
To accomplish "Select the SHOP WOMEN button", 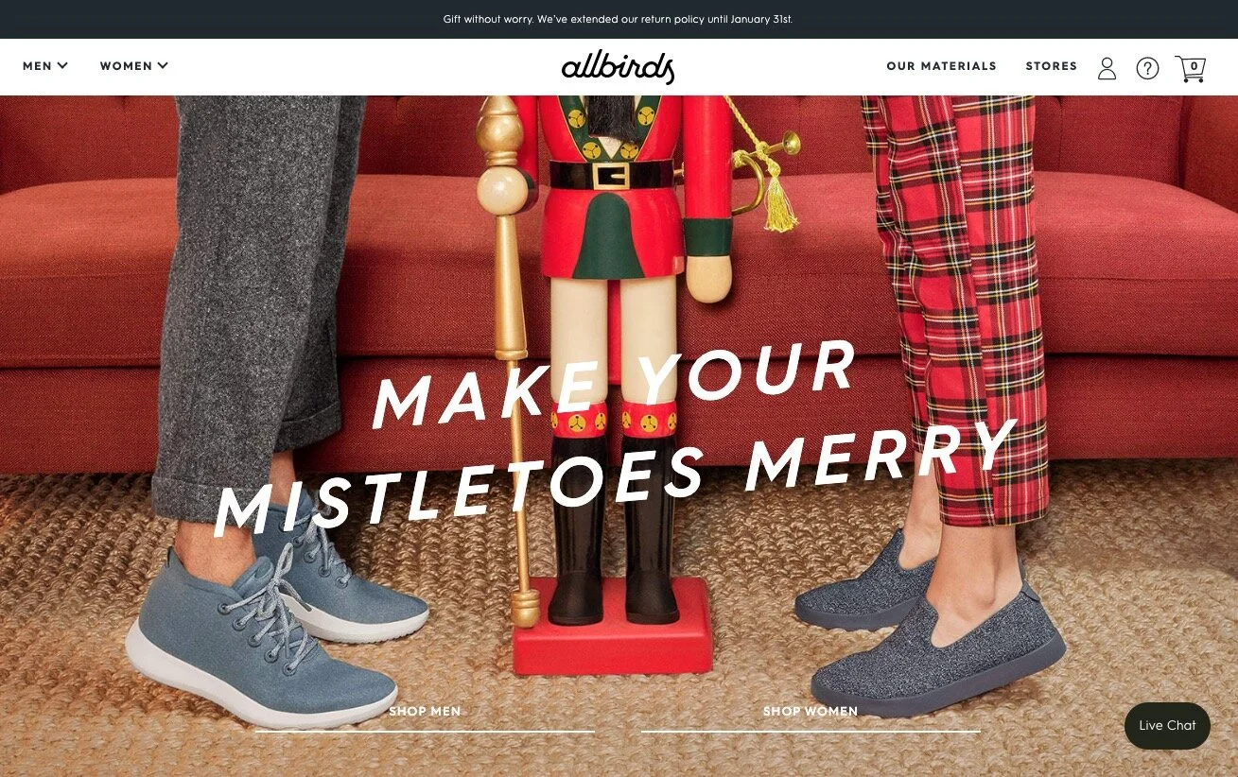I will point(811,716).
